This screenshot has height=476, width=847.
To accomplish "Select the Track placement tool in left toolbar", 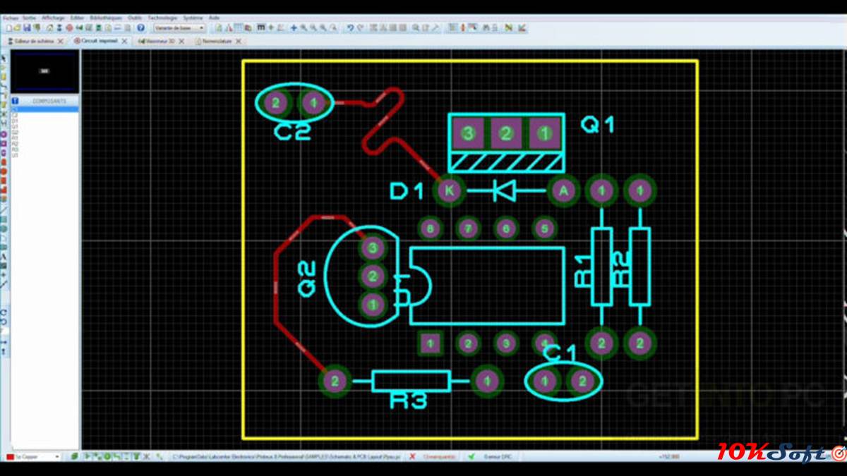I will (4, 85).
